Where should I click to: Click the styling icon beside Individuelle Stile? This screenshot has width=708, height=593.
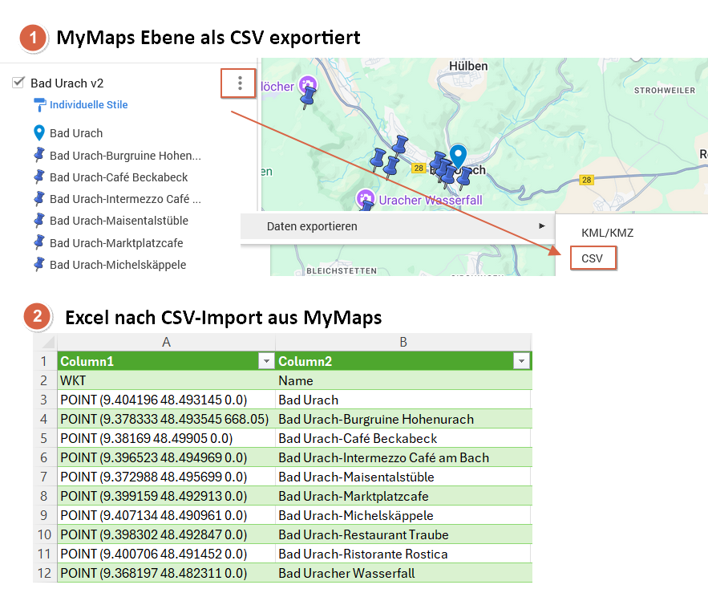(x=38, y=105)
